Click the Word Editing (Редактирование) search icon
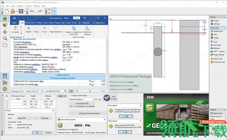The height and width of the screenshot is (140, 227). point(56,28)
